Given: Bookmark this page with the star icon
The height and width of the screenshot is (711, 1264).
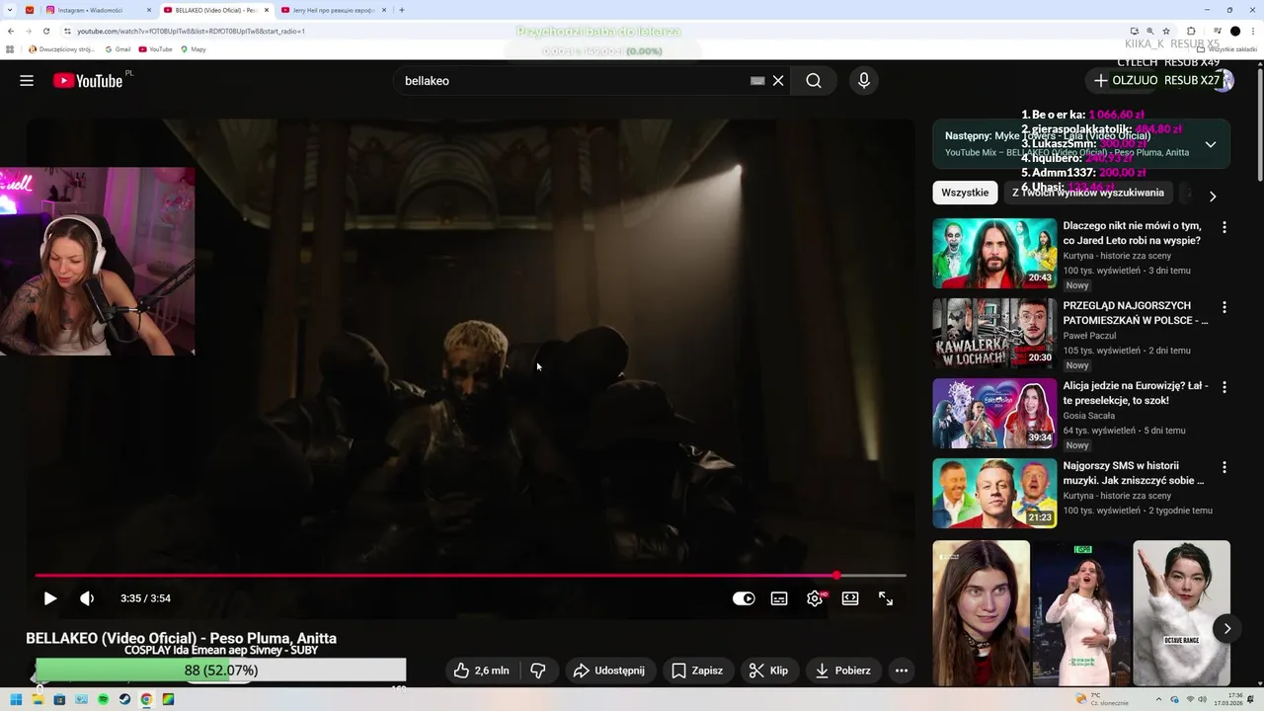Looking at the screenshot, I should click(x=1165, y=31).
